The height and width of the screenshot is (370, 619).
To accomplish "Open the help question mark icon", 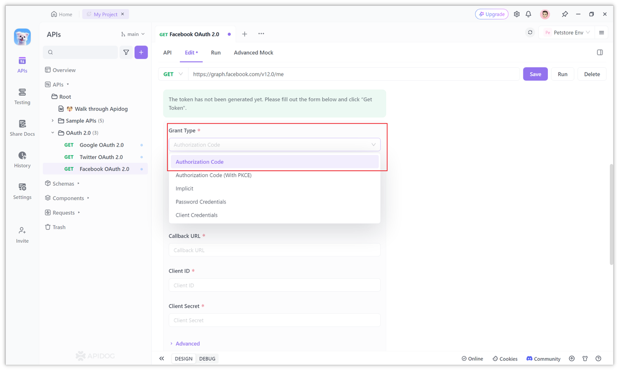I will click(x=599, y=358).
